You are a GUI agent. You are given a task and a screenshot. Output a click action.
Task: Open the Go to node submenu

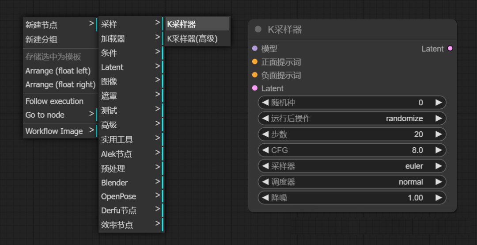60,115
